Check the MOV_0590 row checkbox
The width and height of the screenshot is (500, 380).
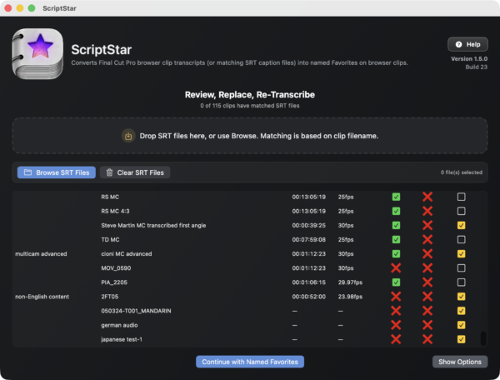461,268
